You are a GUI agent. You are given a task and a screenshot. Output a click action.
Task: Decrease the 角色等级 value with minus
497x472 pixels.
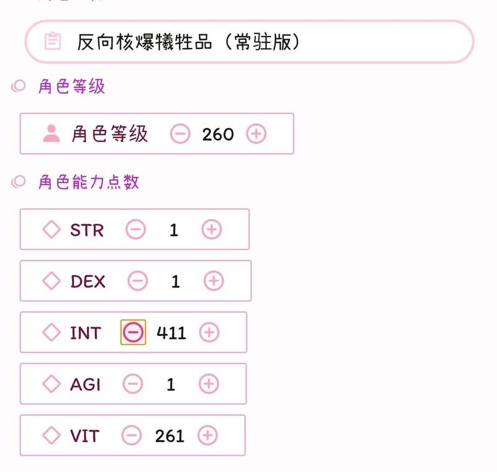click(x=180, y=134)
